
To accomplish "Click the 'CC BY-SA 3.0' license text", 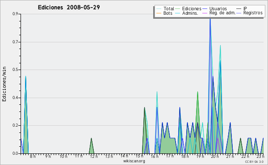I will 254,161.
